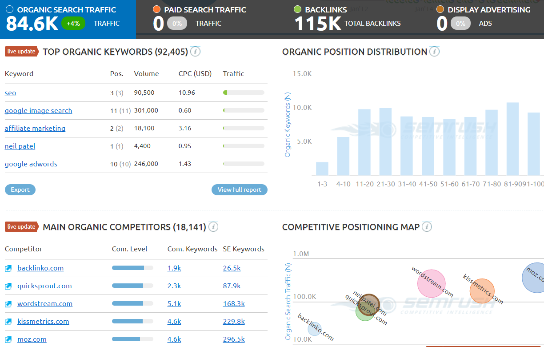The height and width of the screenshot is (347, 544).
Task: Open kissmetrics.com competitor link
Action: [43, 322]
